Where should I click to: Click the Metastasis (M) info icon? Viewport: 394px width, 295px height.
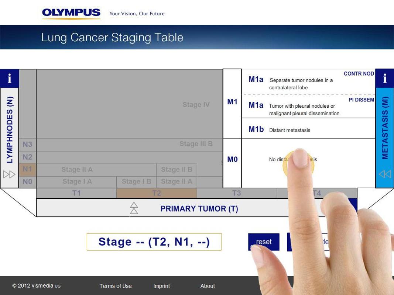(384, 78)
